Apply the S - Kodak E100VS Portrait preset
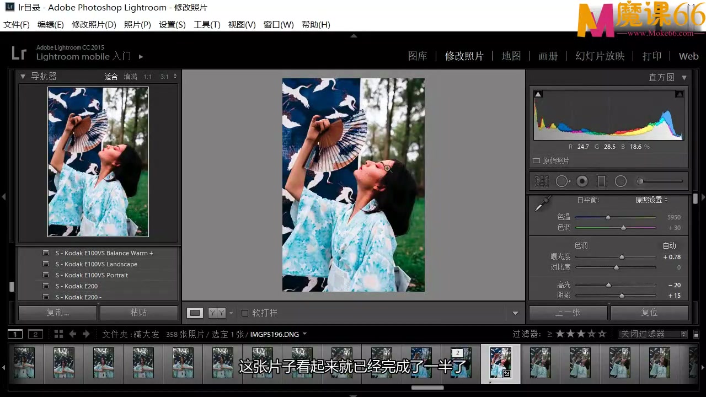 [x=92, y=275]
